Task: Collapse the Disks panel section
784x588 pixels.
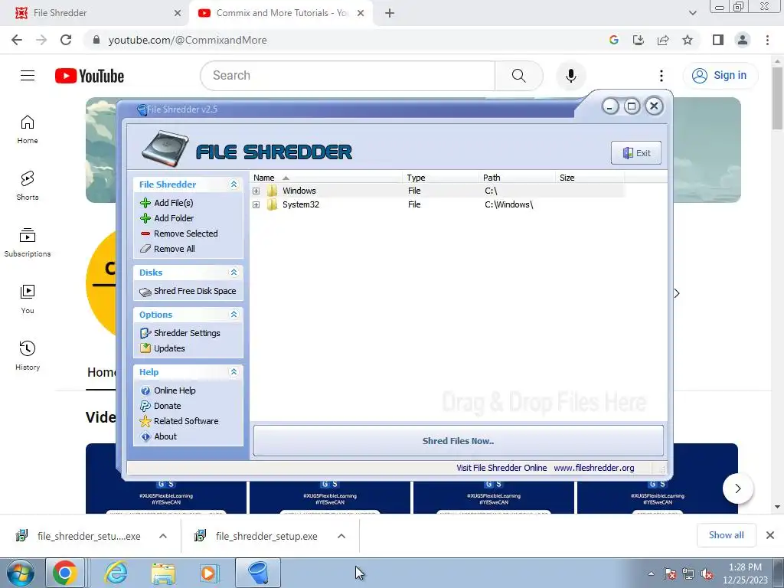Action: [234, 273]
